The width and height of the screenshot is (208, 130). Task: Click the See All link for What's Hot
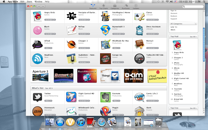(x=49, y=88)
